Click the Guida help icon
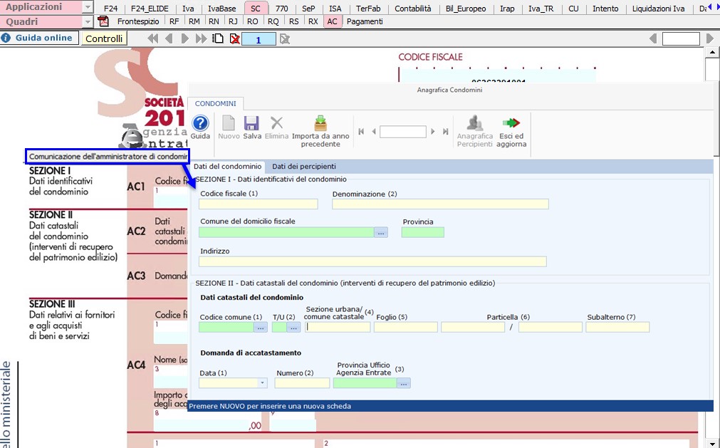Image resolution: width=720 pixels, height=448 pixels. pos(200,124)
